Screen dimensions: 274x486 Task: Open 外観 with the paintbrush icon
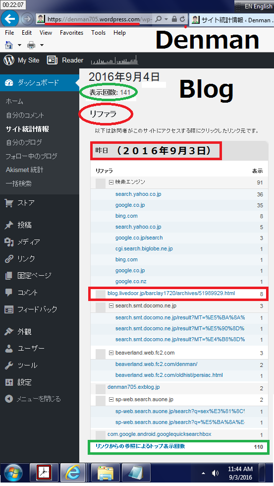coord(9,332)
